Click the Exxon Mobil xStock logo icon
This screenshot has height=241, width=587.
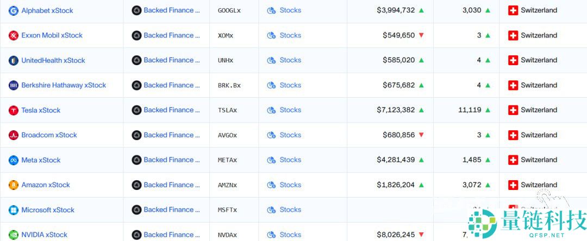(14, 35)
